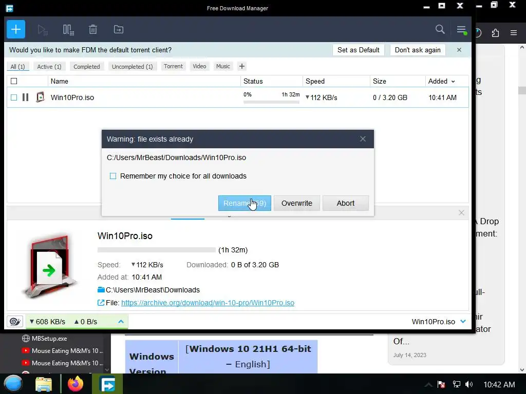Click the volume speaker tray icon
526x394 pixels.
tap(469, 384)
